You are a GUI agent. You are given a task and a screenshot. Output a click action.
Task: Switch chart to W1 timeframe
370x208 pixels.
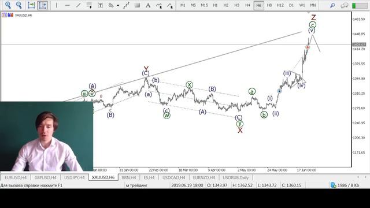302,5
